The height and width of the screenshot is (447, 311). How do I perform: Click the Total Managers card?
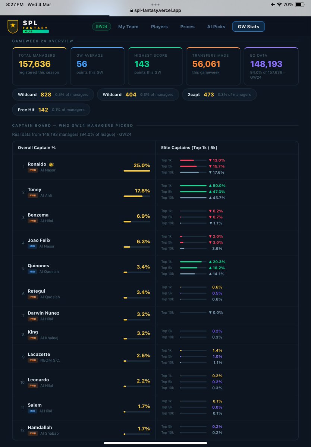(40, 66)
